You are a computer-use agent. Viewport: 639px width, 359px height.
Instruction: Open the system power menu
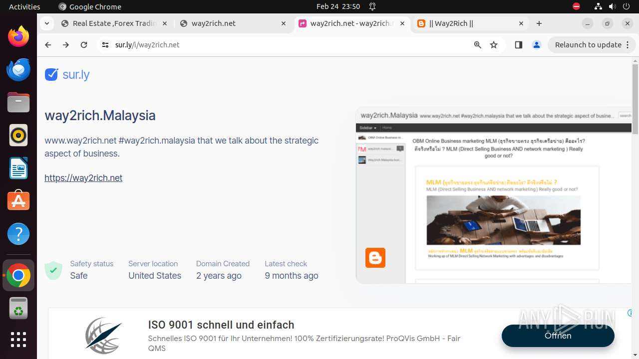(626, 6)
